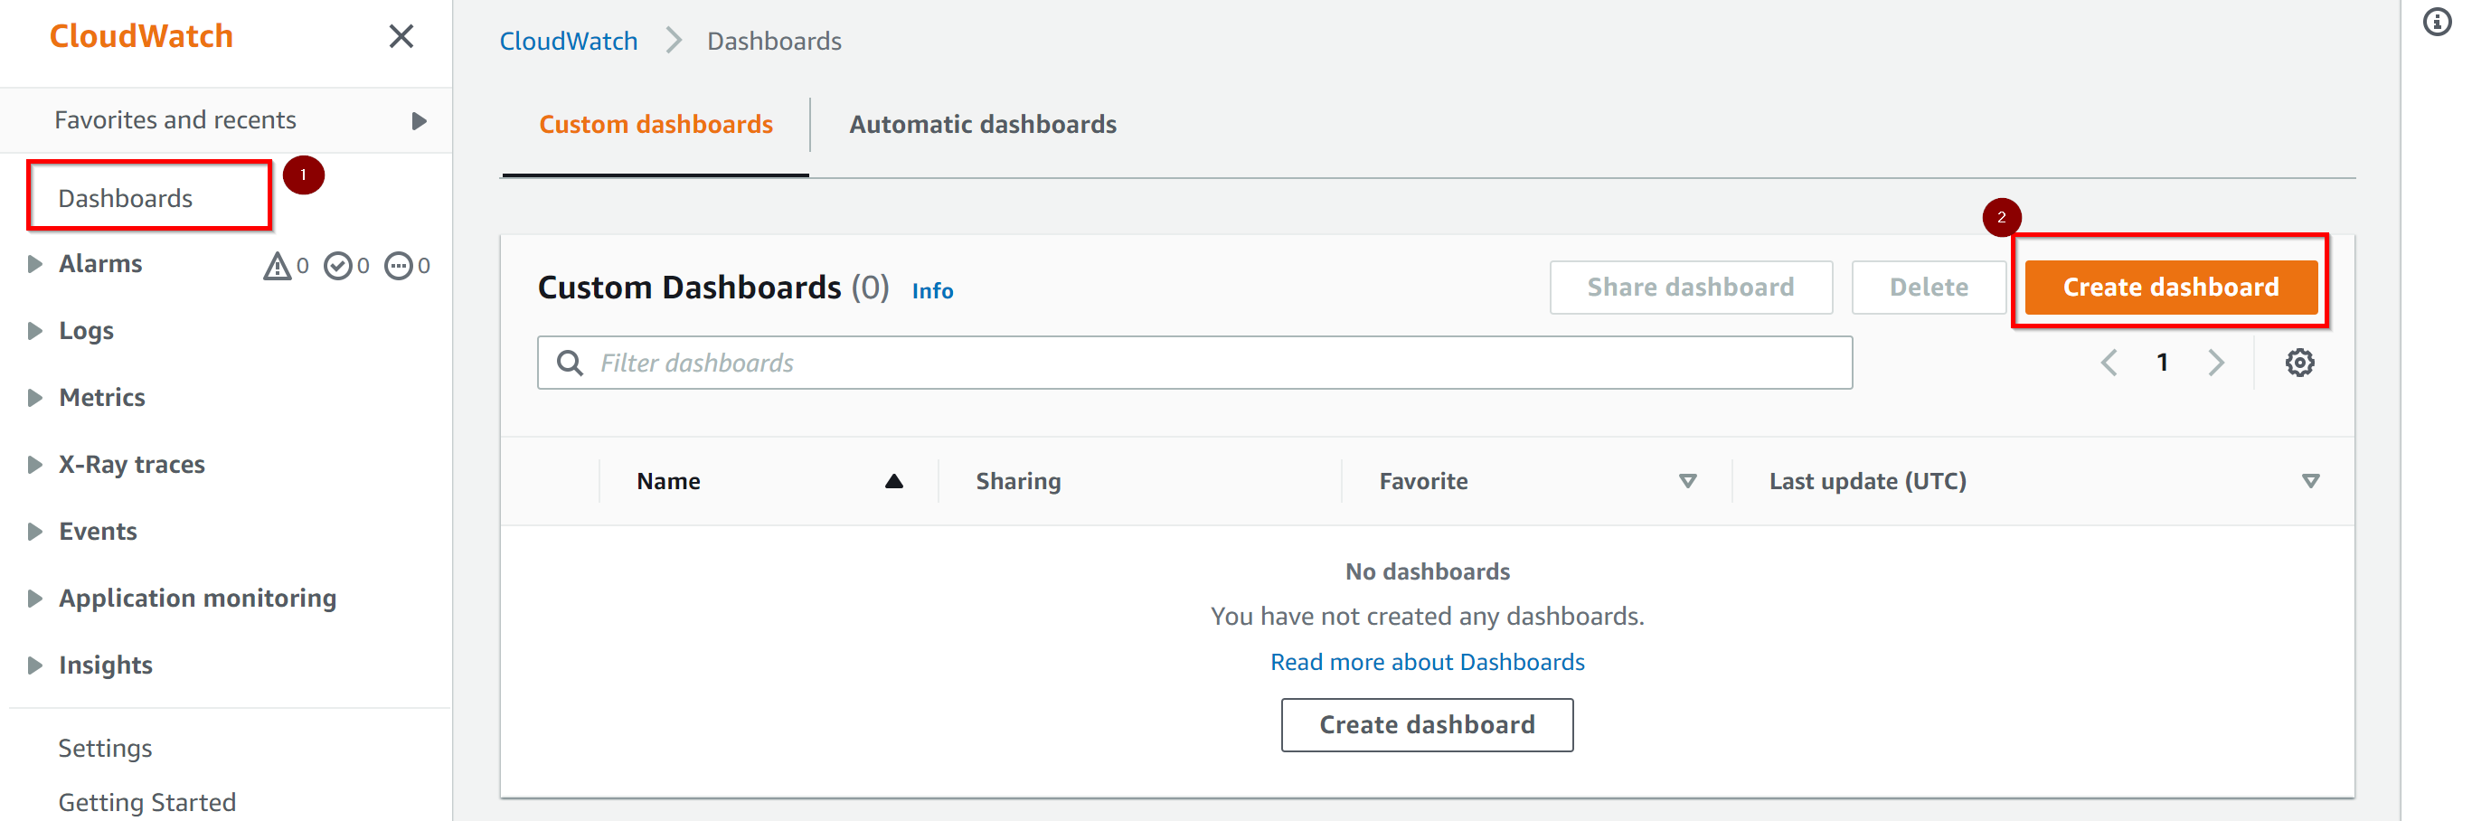This screenshot has width=2472, height=821.
Task: Click the Events label in sidebar
Action: coord(98,532)
